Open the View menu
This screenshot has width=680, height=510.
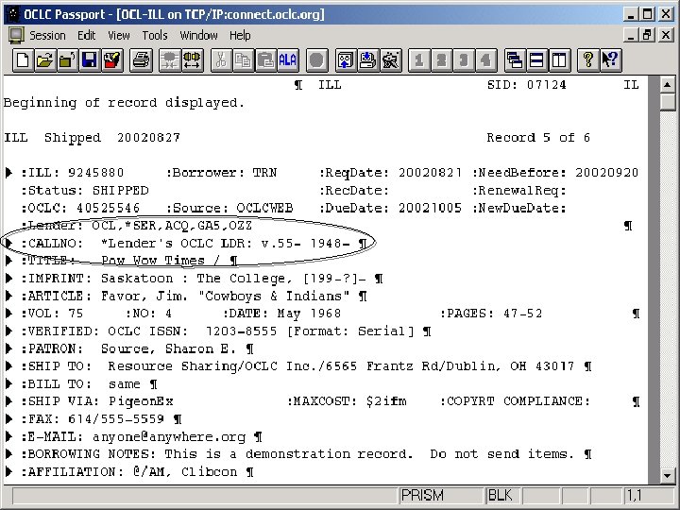tap(118, 36)
